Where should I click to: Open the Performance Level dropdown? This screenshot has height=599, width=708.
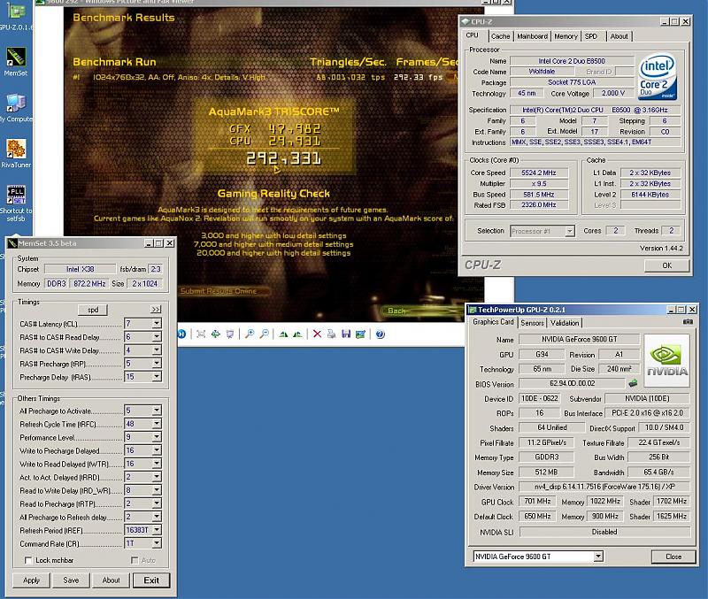point(157,437)
